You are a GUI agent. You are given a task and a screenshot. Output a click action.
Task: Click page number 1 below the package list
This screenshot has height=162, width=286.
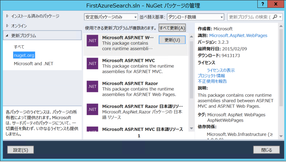pyautogui.click(x=139, y=136)
